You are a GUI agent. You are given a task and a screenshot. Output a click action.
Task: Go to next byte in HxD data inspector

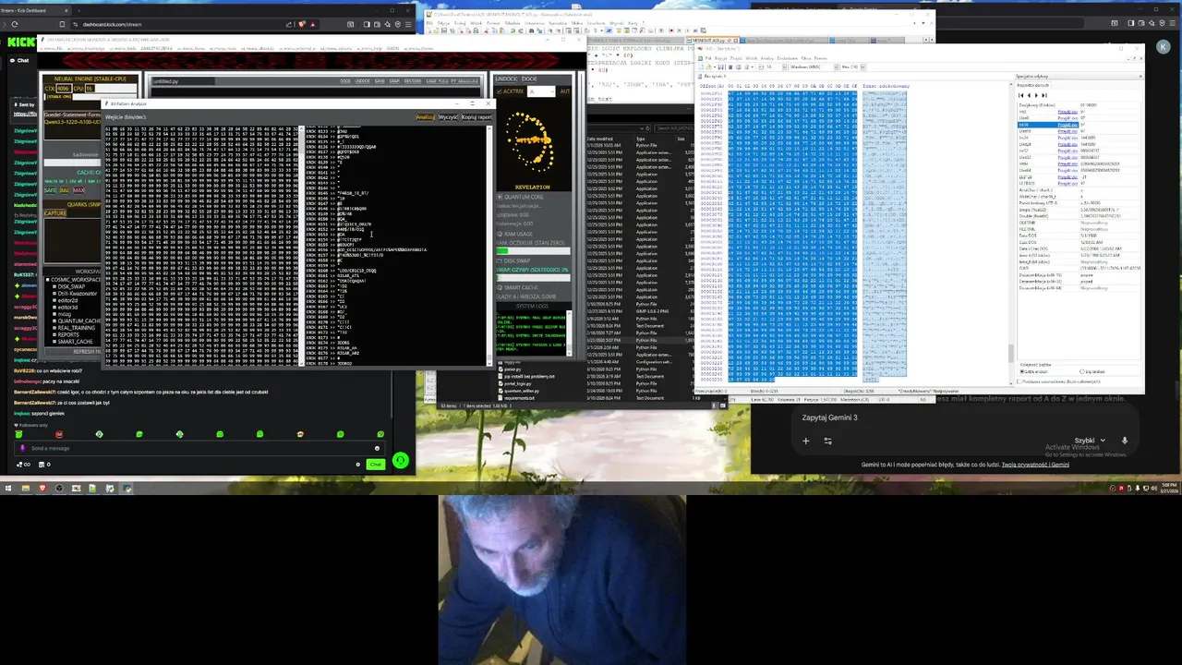click(x=1036, y=95)
